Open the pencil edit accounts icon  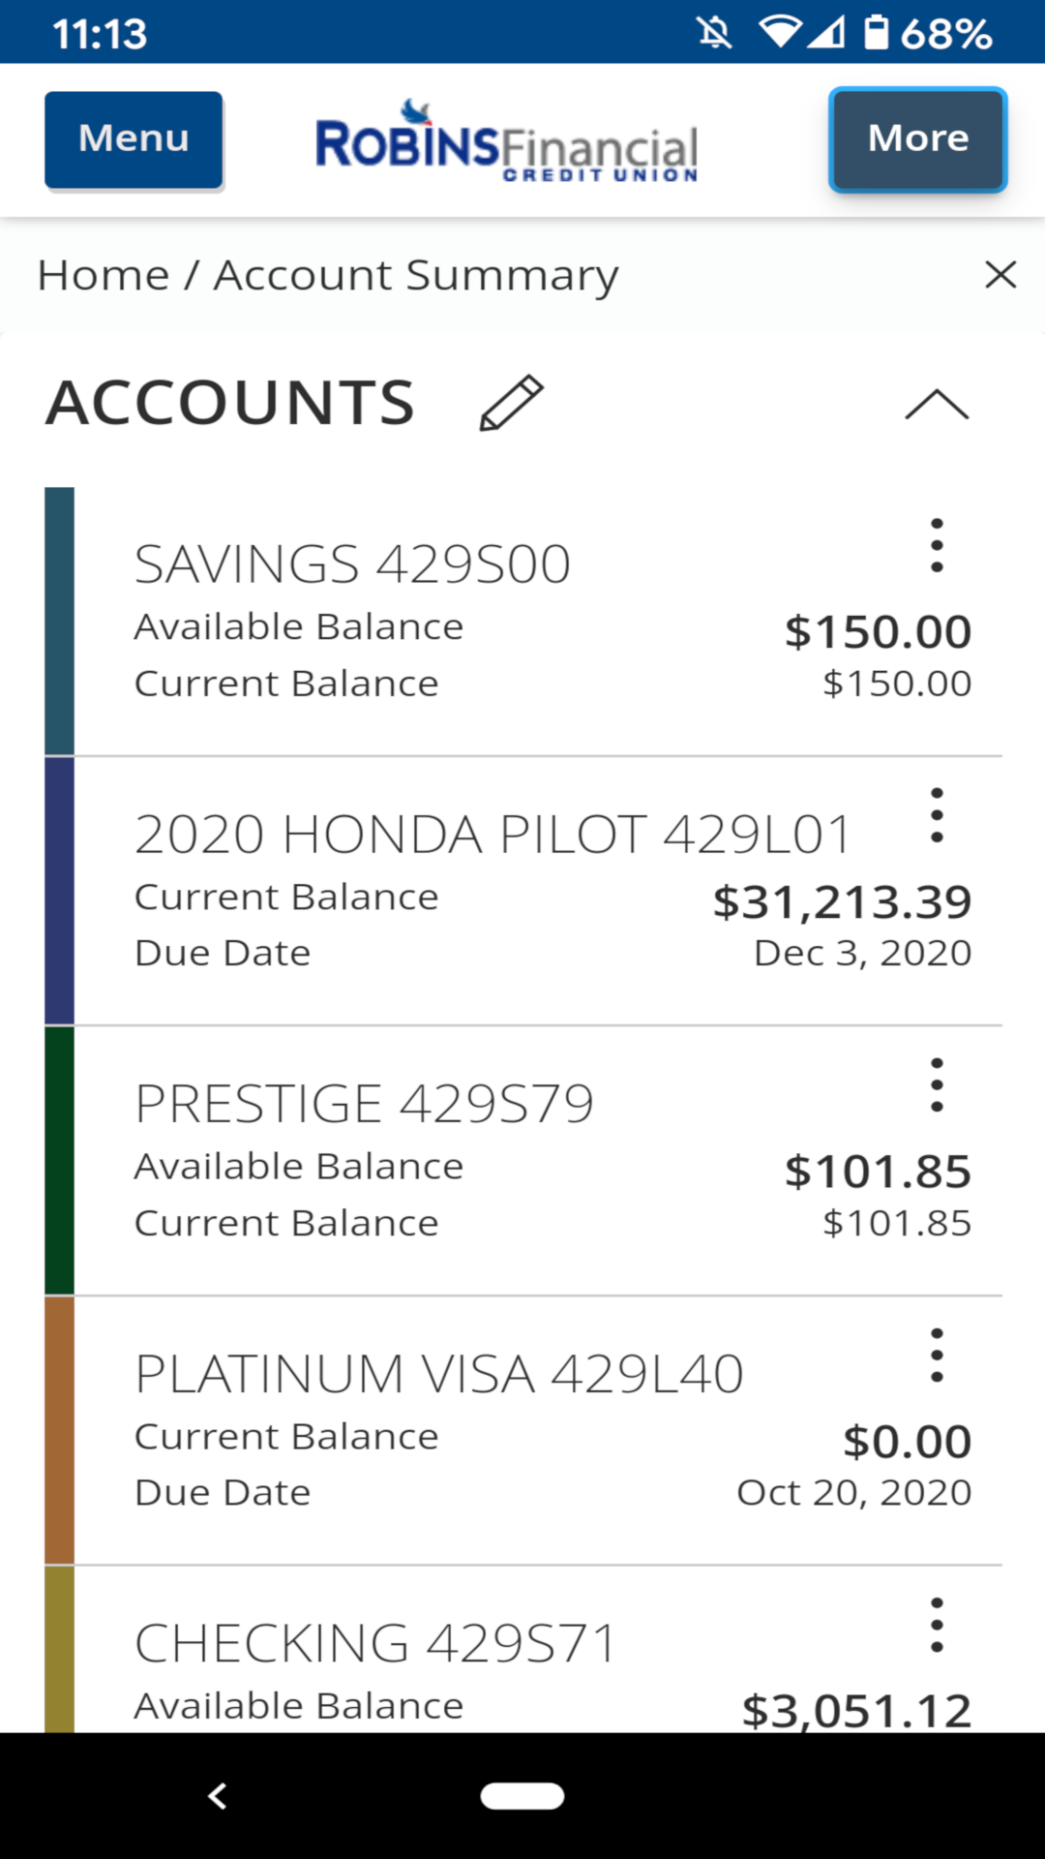pos(512,403)
